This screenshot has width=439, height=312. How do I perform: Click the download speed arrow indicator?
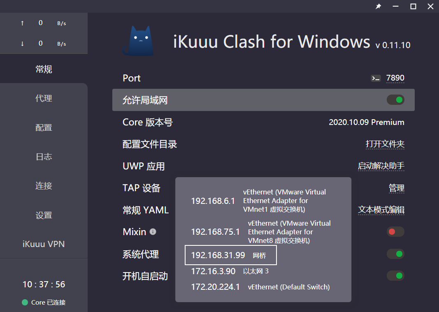point(22,44)
